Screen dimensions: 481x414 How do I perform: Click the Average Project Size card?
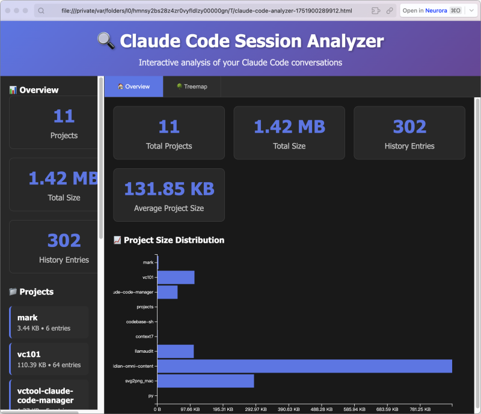[x=169, y=195]
